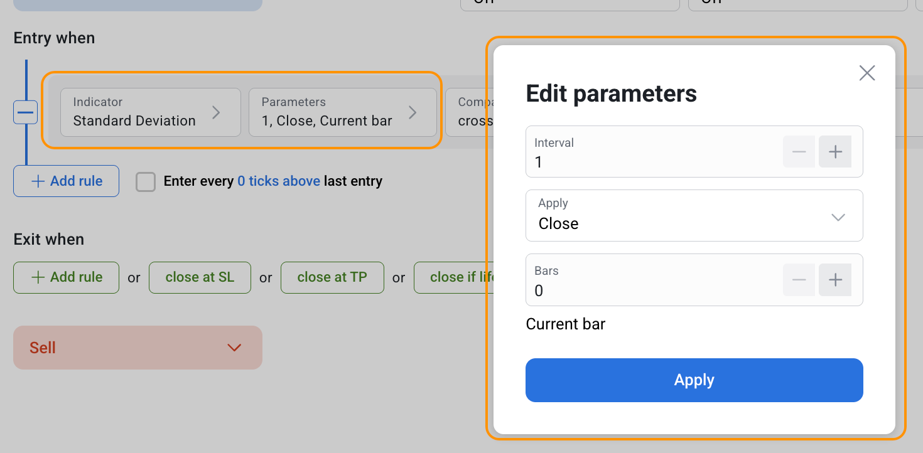Select the close at TP option
The width and height of the screenshot is (923, 453).
(x=332, y=277)
